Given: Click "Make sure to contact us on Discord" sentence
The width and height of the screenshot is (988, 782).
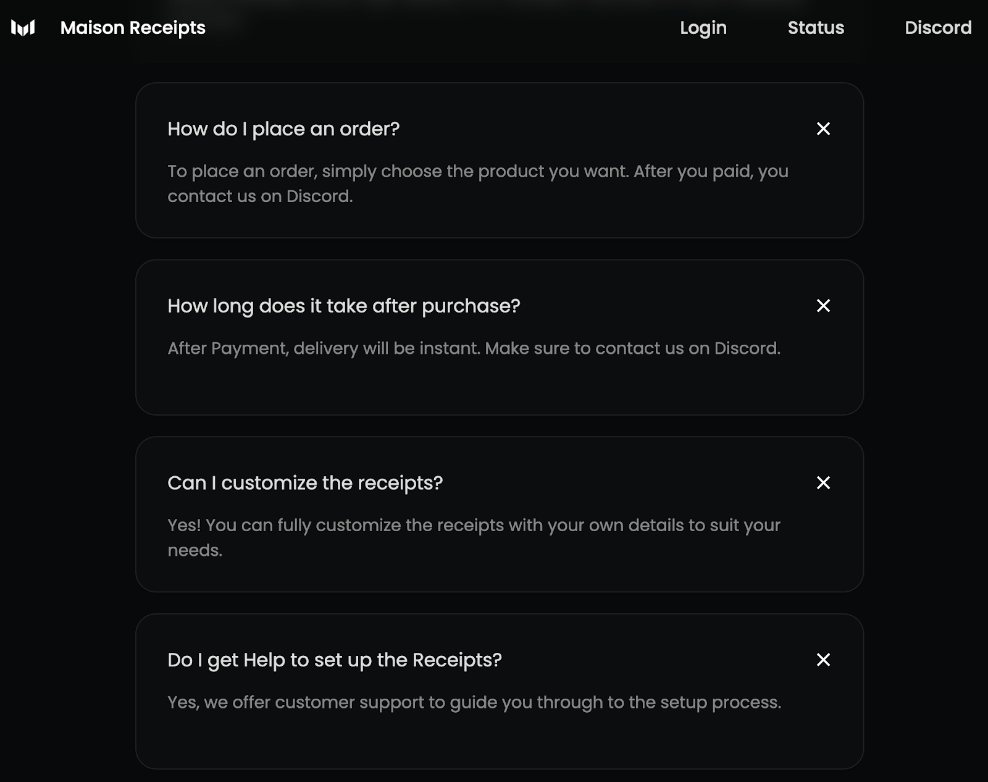Looking at the screenshot, I should [x=632, y=348].
